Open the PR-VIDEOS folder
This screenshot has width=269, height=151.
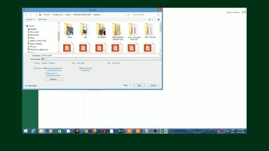(x=102, y=31)
